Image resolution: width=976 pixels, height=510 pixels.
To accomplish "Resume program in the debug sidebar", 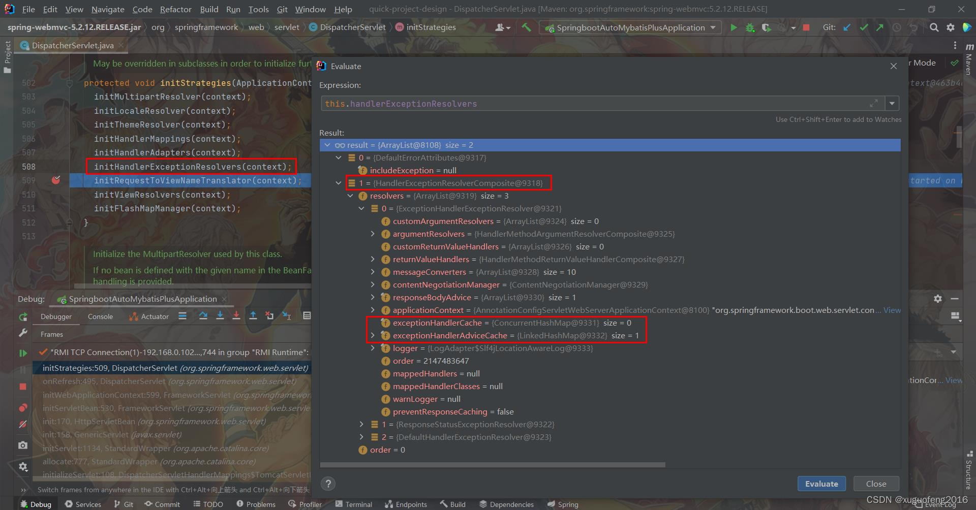I will click(23, 353).
